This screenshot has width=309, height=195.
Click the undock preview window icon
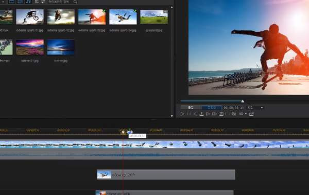251,114
